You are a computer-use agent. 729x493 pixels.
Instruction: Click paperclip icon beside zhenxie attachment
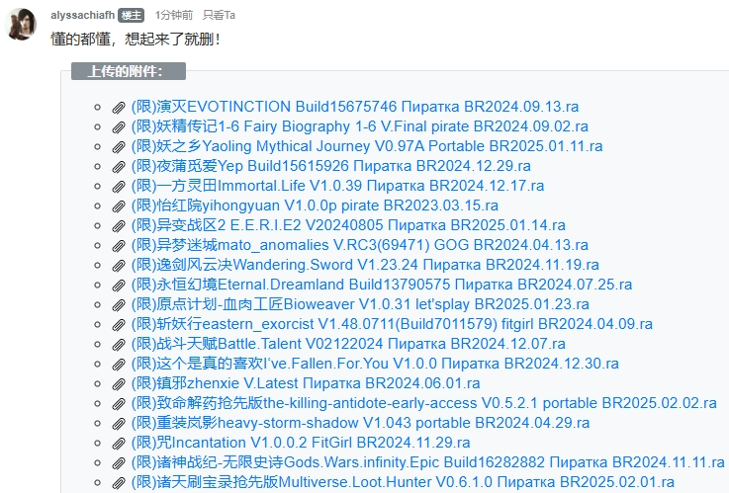point(119,384)
